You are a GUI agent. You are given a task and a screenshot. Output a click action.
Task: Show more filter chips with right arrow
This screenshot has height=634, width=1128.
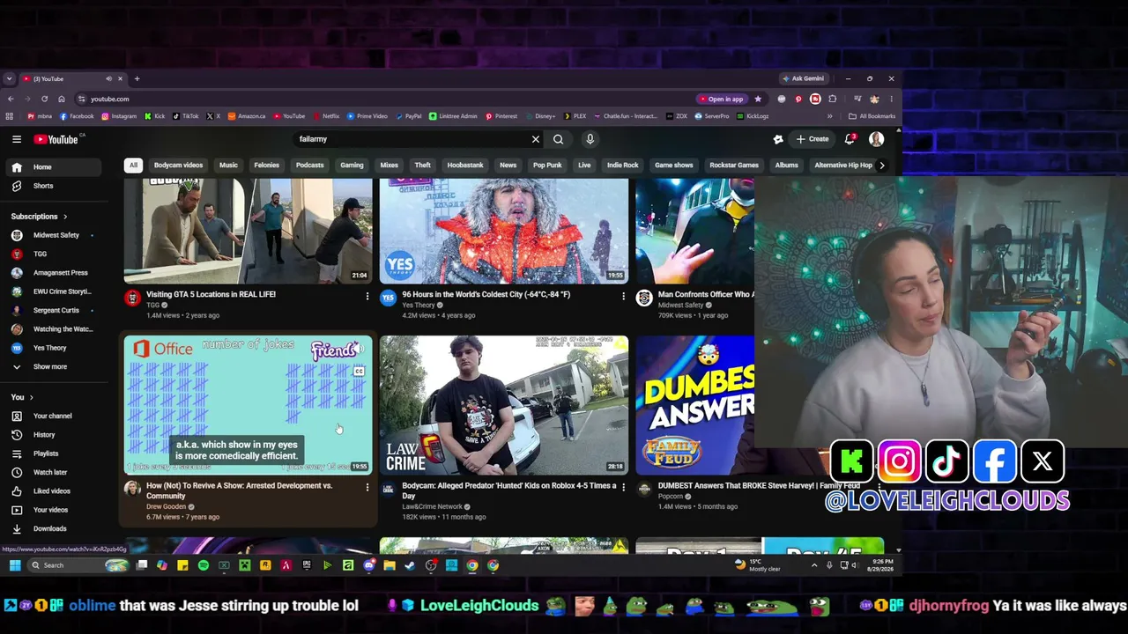[882, 165]
